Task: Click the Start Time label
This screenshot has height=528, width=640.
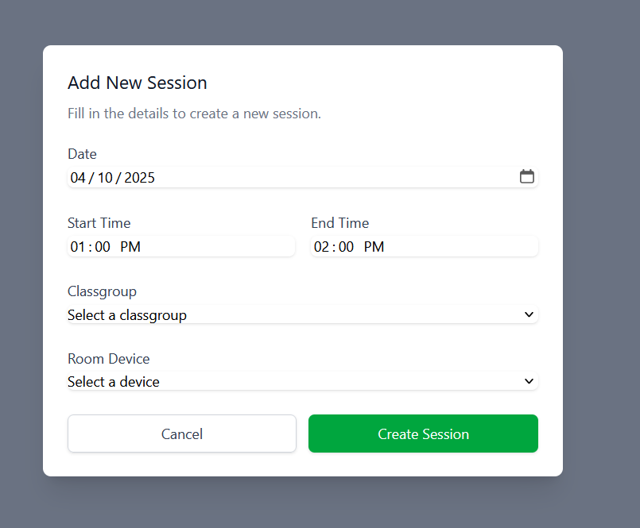Action: coord(99,223)
